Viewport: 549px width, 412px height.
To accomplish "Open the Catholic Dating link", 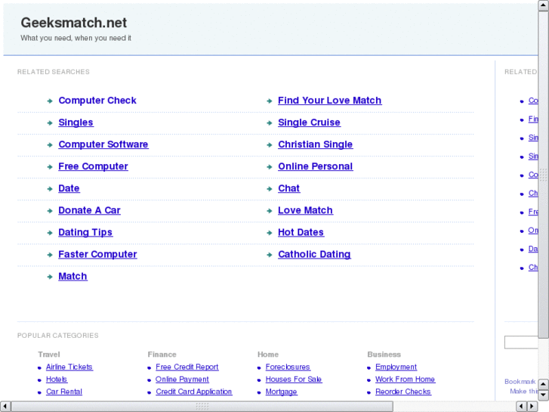I will point(314,254).
